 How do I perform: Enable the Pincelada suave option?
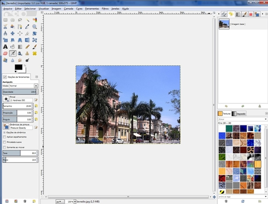coord(4,142)
